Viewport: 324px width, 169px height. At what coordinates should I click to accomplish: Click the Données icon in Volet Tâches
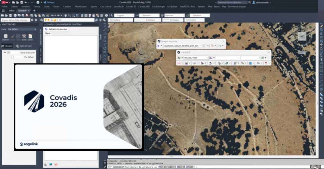(5, 37)
